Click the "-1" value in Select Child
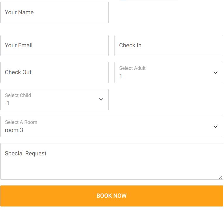Screen dimensions: 224x210 (7, 103)
